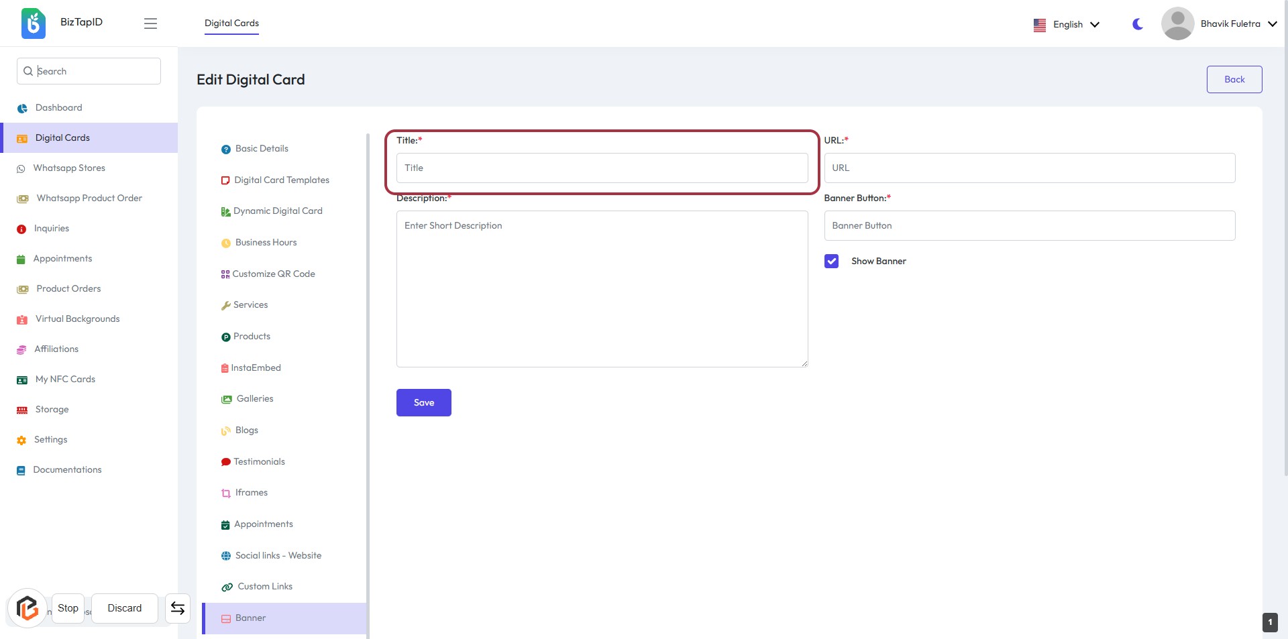Screen dimensions: 1288x639
Task: Click the Galleries image icon
Action: pyautogui.click(x=227, y=400)
